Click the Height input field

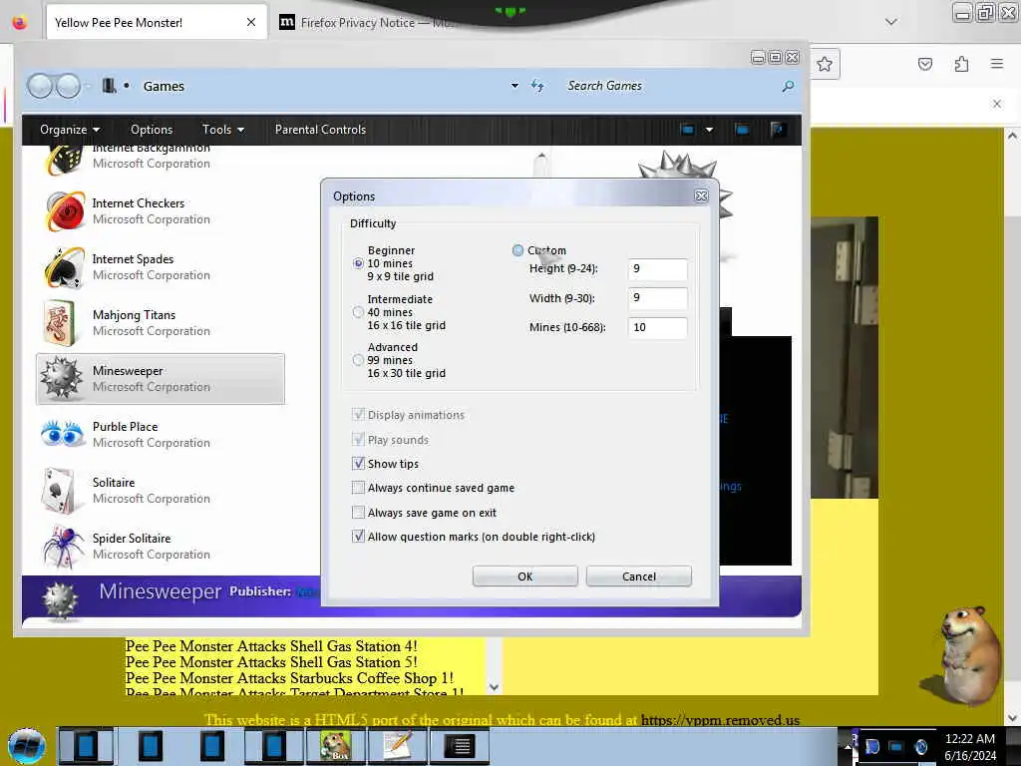(x=658, y=269)
